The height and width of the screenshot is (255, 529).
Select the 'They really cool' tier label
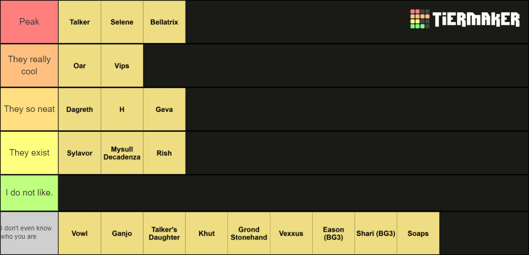29,65
